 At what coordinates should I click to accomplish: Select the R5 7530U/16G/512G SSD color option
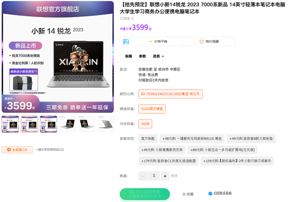170,94
